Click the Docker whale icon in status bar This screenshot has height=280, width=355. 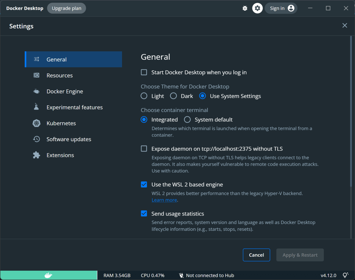coord(49,275)
